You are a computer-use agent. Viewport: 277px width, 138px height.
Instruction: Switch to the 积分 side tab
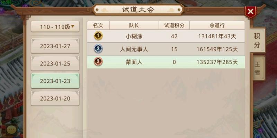click(257, 40)
